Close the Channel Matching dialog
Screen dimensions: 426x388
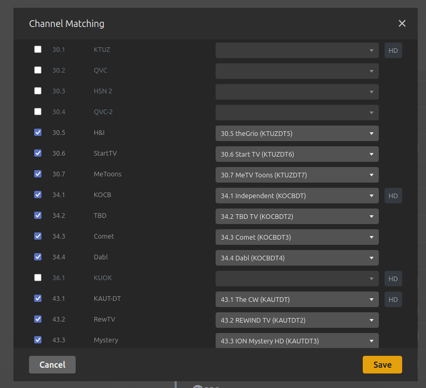(x=402, y=24)
